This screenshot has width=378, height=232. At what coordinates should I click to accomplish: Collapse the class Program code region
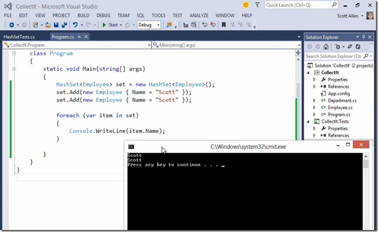[x=14, y=53]
